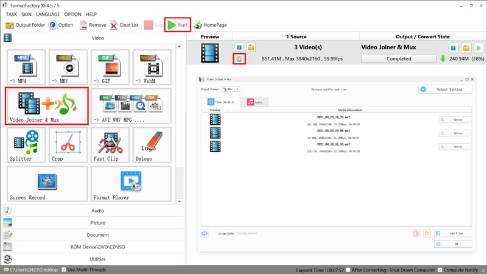Click the green Start button
The height and width of the screenshot is (274, 487).
click(177, 25)
